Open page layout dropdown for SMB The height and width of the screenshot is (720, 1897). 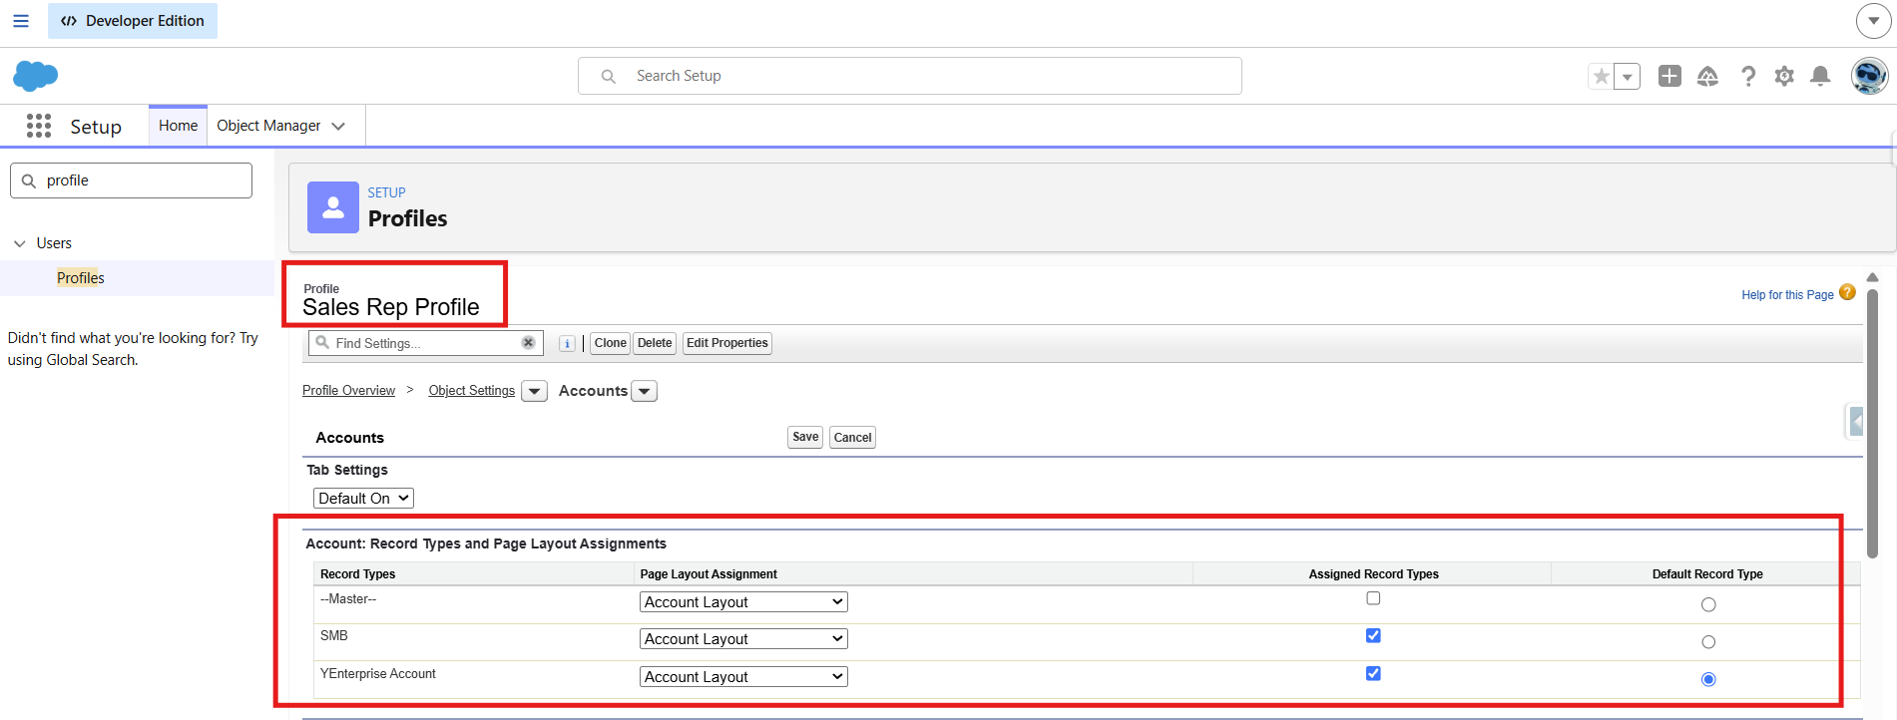pos(743,639)
